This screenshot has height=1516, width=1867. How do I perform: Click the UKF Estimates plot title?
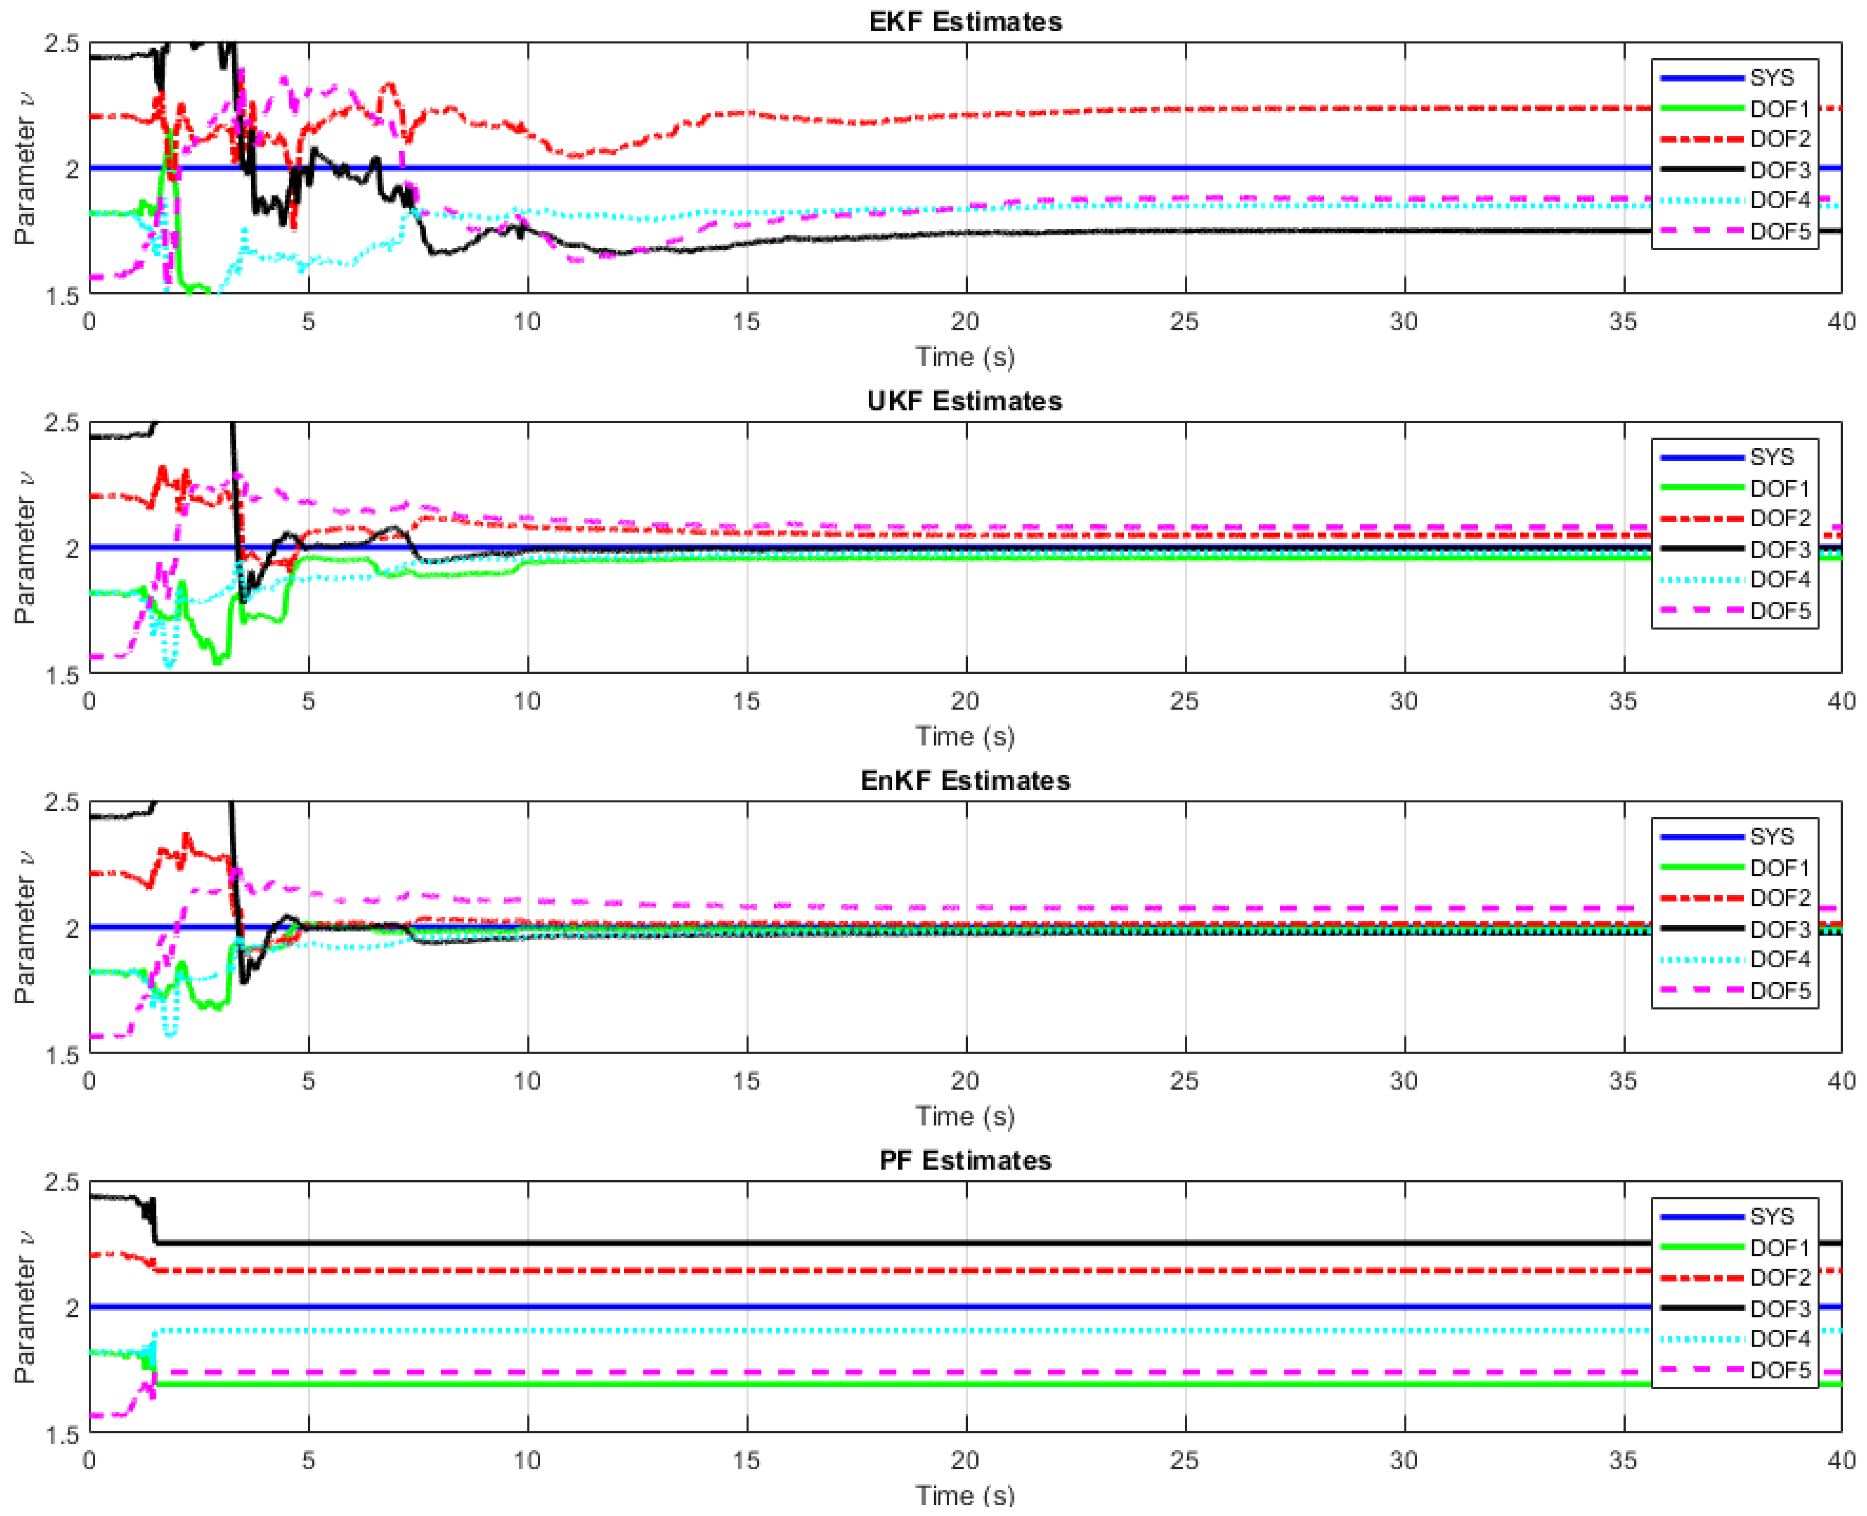[965, 401]
